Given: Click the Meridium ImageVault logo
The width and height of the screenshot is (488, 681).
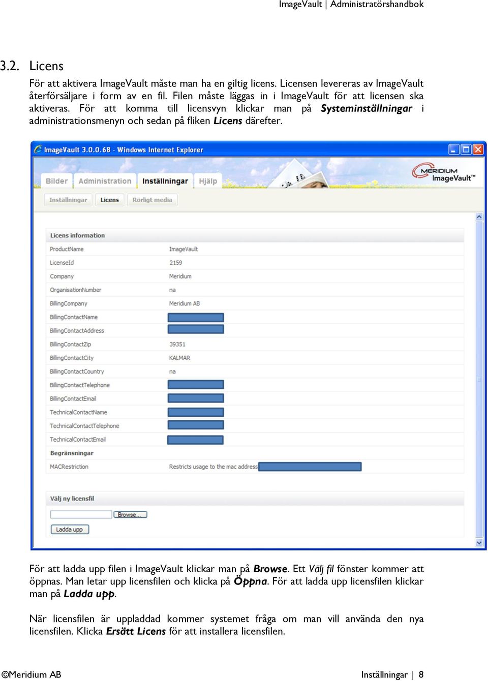Looking at the screenshot, I should (x=444, y=173).
